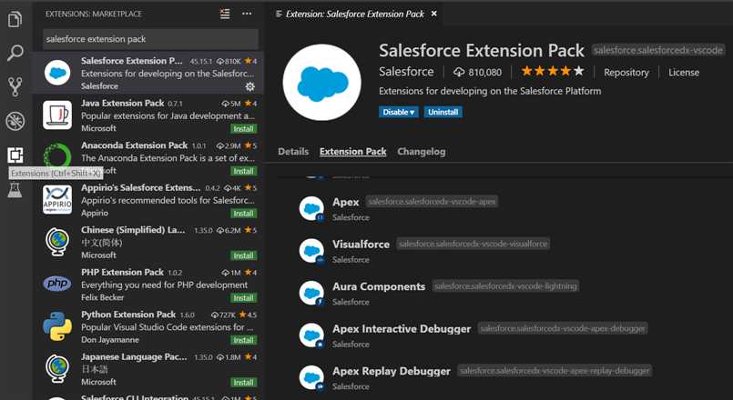Select the Python Extension Pack icon
Image resolution: width=733 pixels, height=400 pixels.
click(57, 326)
